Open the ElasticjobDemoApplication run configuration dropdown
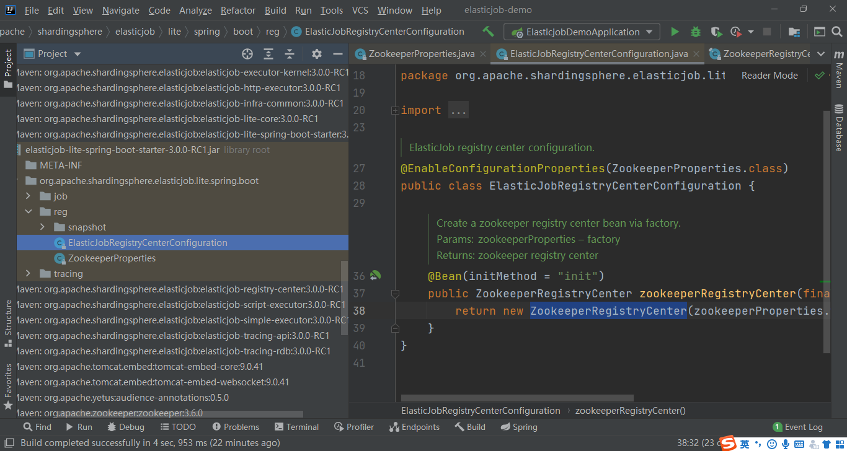This screenshot has width=847, height=451. pyautogui.click(x=581, y=32)
